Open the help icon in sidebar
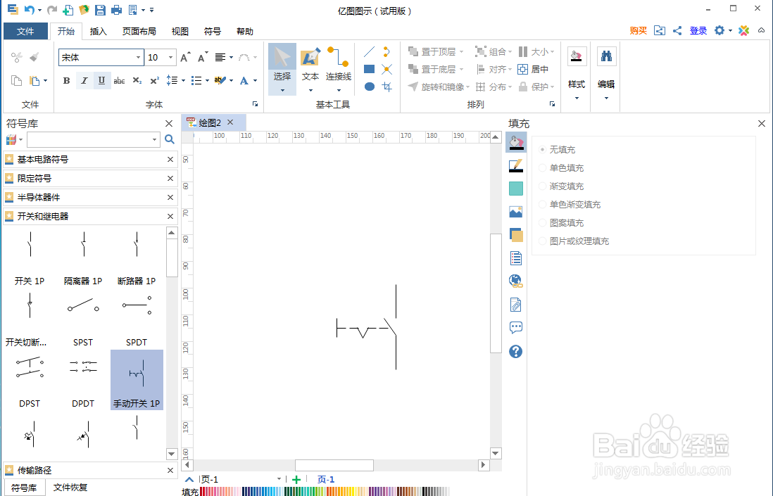Screen dimensions: 773x496 [x=515, y=351]
